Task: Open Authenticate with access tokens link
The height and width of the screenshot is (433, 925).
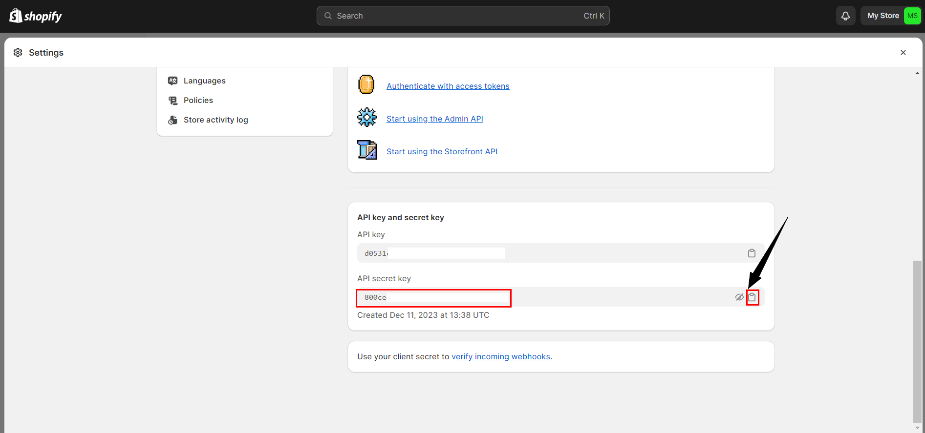Action: (x=448, y=86)
